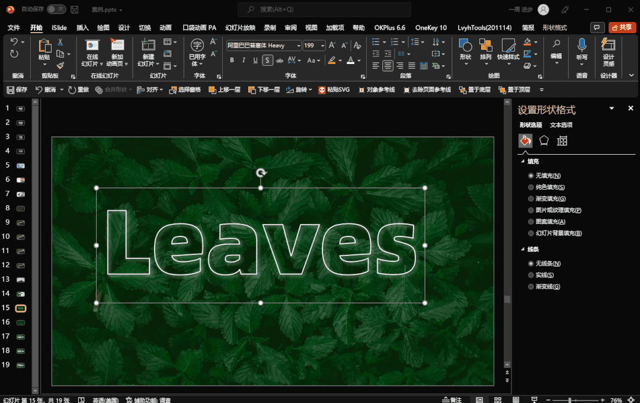The image size is (640, 403).
Task: Click Bring Forward one layer button
Action: 224,90
